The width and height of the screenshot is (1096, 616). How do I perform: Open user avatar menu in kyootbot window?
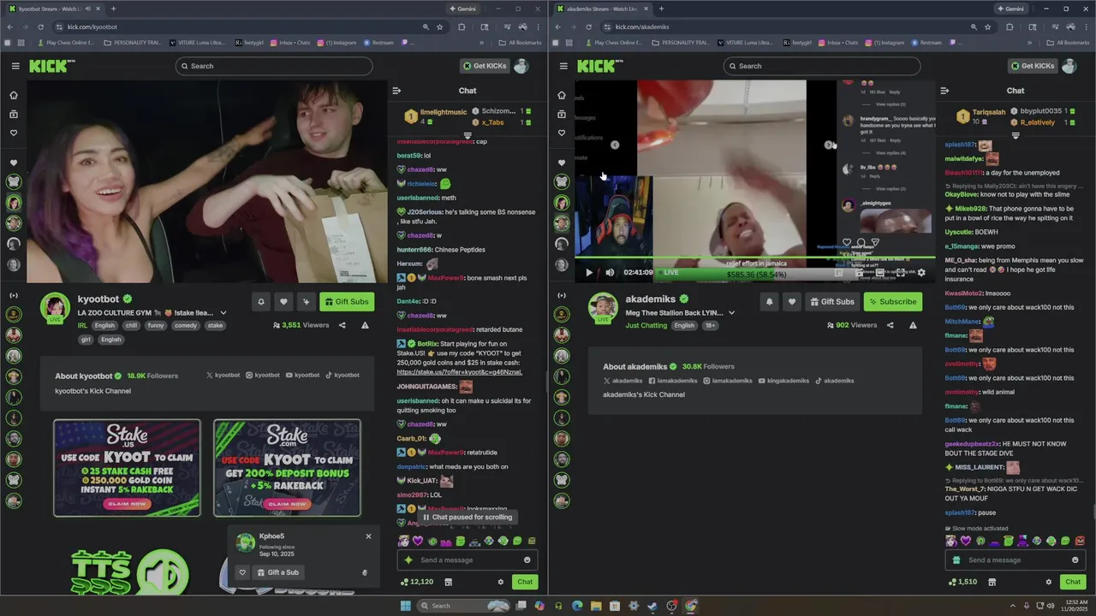click(x=521, y=66)
